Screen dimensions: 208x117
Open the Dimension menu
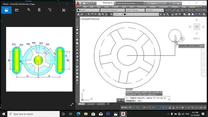click(x=142, y=7)
